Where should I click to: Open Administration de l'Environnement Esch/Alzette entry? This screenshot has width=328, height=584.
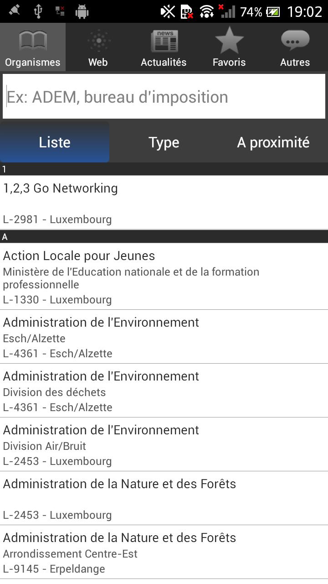164,337
